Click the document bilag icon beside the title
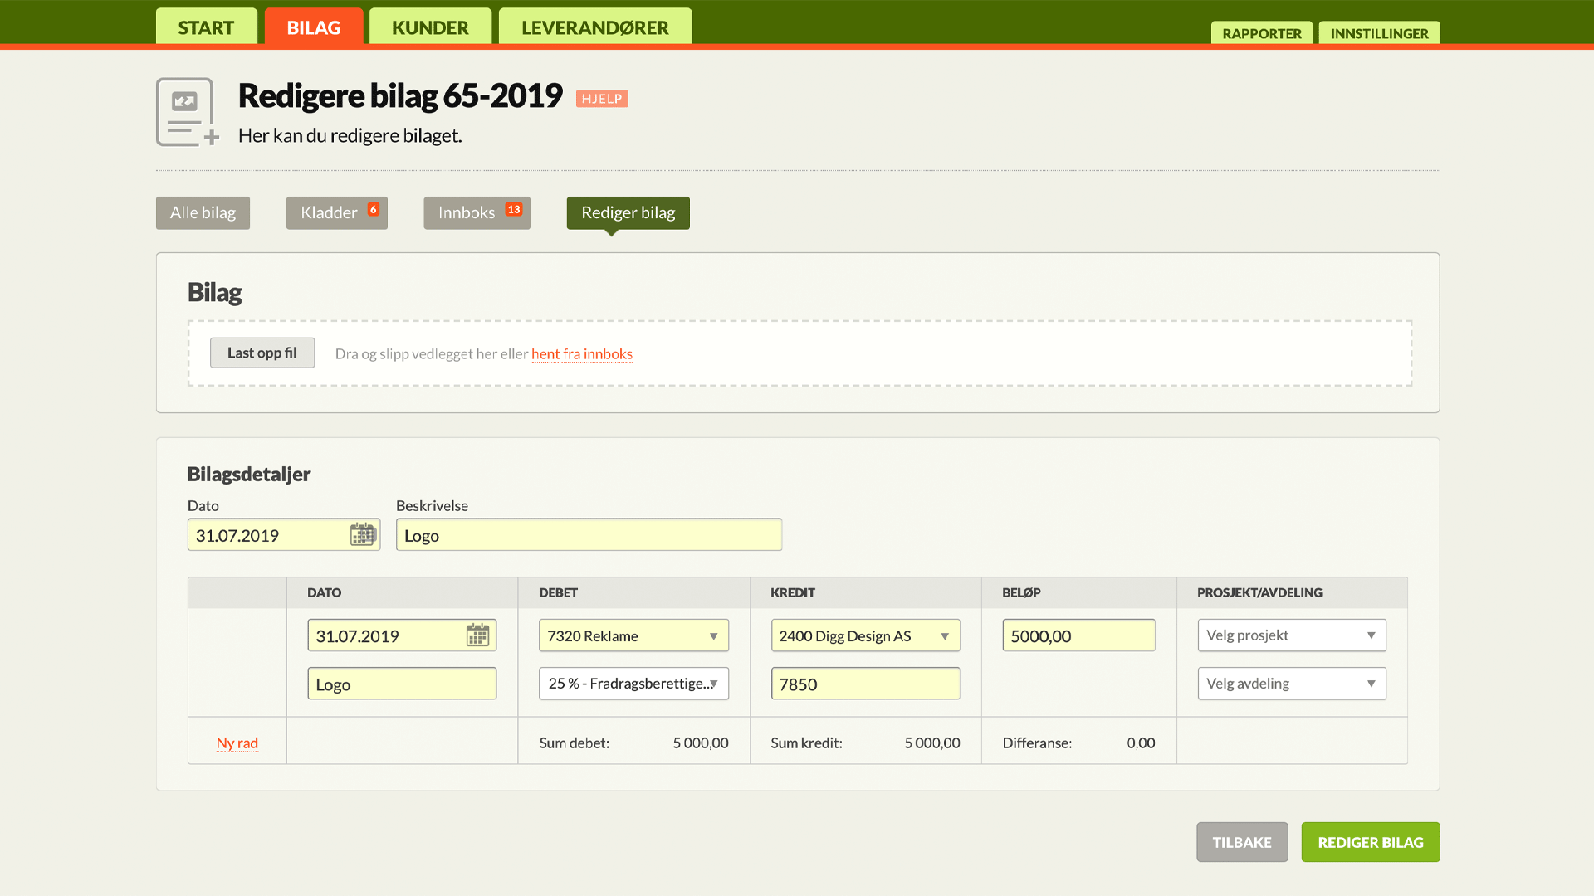The height and width of the screenshot is (896, 1594). coord(188,112)
